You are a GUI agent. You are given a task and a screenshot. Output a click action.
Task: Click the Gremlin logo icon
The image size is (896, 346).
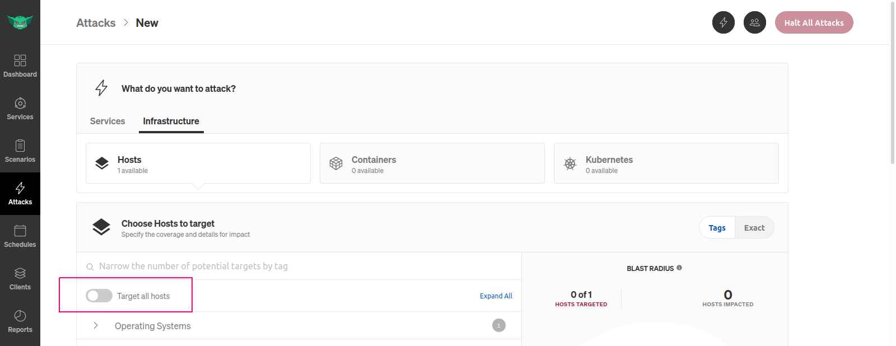[x=20, y=22]
